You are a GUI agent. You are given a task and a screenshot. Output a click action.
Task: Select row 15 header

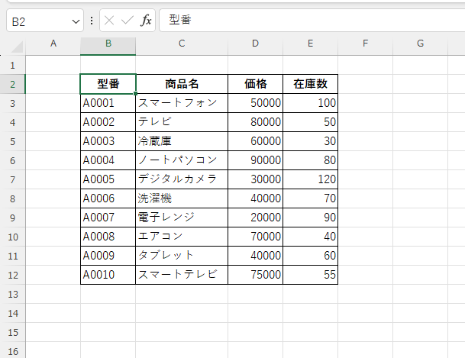(x=12, y=332)
